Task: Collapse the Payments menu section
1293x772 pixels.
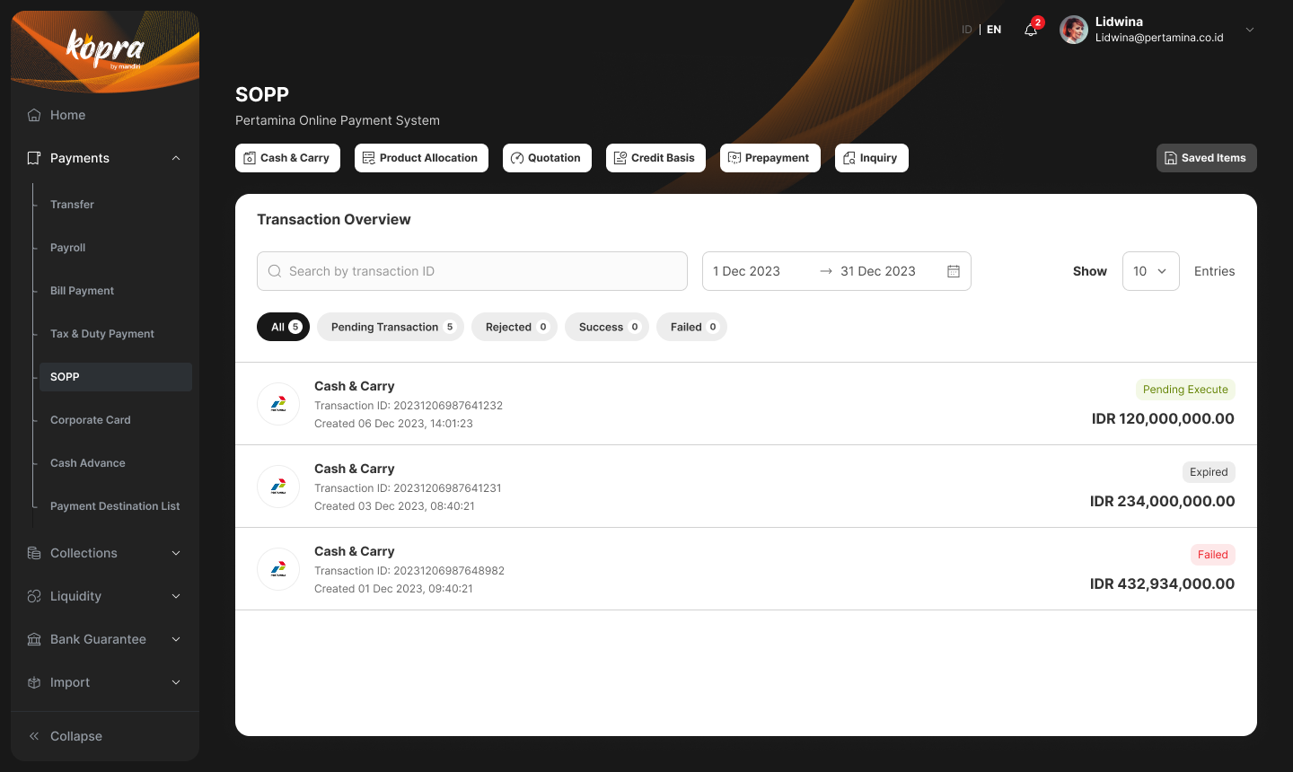Action: point(176,158)
